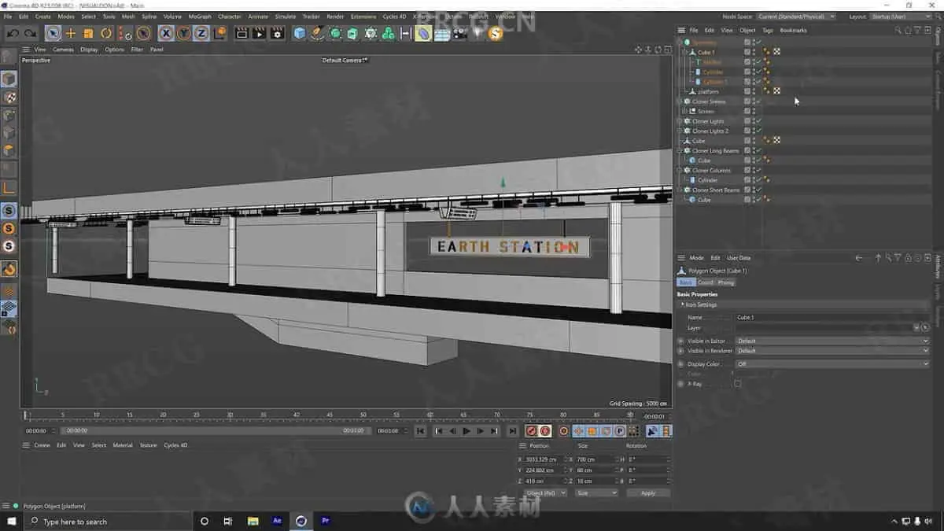Open the viewport Cameras menu
This screenshot has width=944, height=531.
coord(63,50)
